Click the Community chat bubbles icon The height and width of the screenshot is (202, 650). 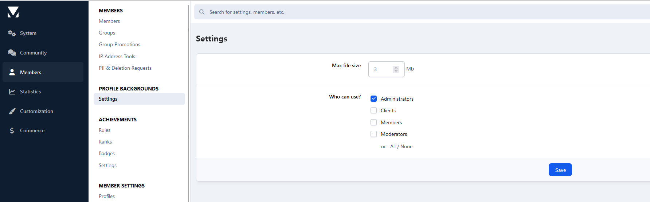tap(12, 53)
